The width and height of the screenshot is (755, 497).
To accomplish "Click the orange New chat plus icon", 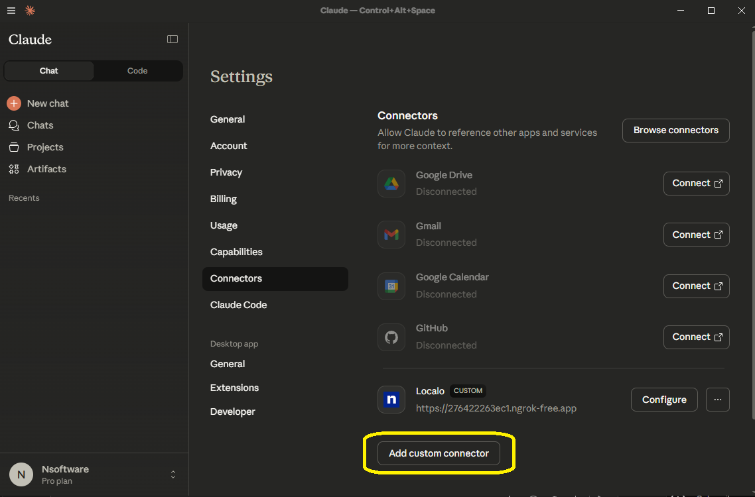I will point(14,103).
